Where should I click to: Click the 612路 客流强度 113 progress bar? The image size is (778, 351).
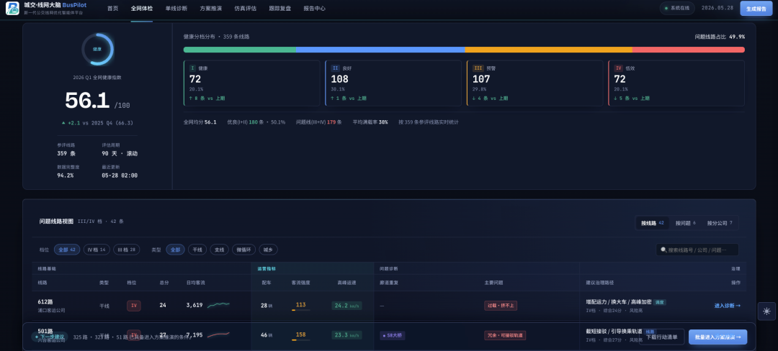[x=300, y=311]
